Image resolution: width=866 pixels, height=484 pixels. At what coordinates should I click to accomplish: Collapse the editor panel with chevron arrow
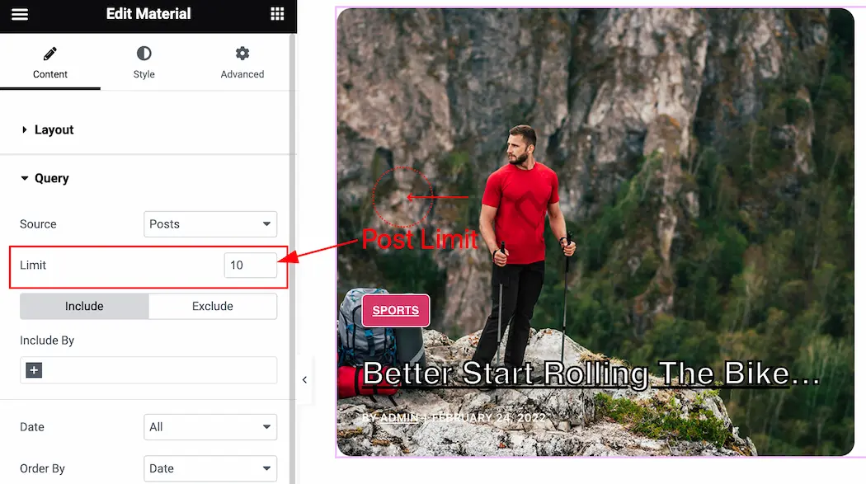[x=304, y=379]
